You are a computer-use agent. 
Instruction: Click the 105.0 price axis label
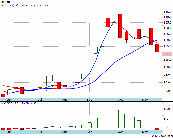pyautogui.click(x=168, y=60)
